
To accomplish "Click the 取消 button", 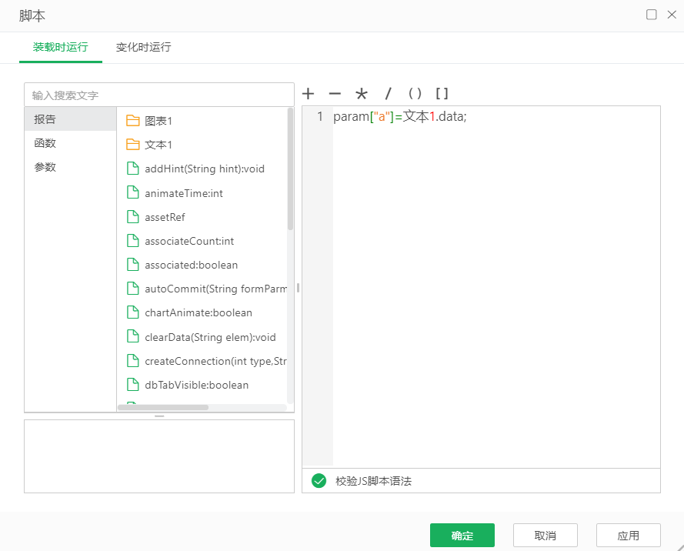I will [x=545, y=536].
